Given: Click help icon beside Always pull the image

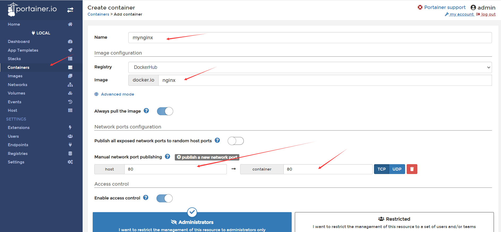Looking at the screenshot, I should click(146, 111).
